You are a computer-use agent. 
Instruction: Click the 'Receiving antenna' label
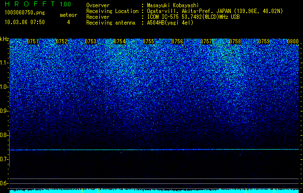[111, 23]
